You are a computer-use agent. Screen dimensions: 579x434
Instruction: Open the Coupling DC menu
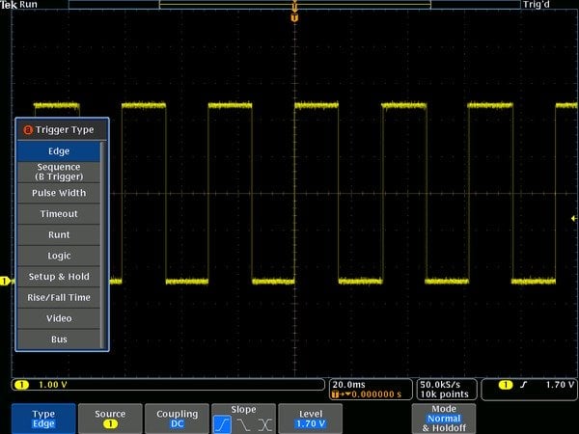(x=177, y=418)
